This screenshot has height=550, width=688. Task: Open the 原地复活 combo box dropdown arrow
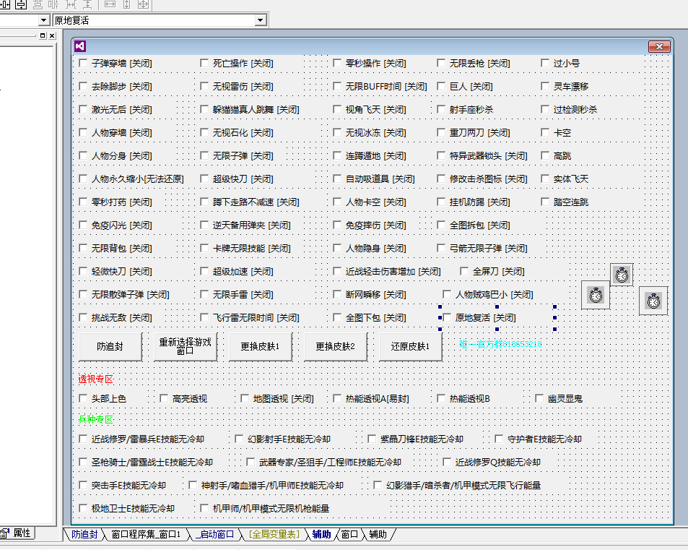coord(261,20)
